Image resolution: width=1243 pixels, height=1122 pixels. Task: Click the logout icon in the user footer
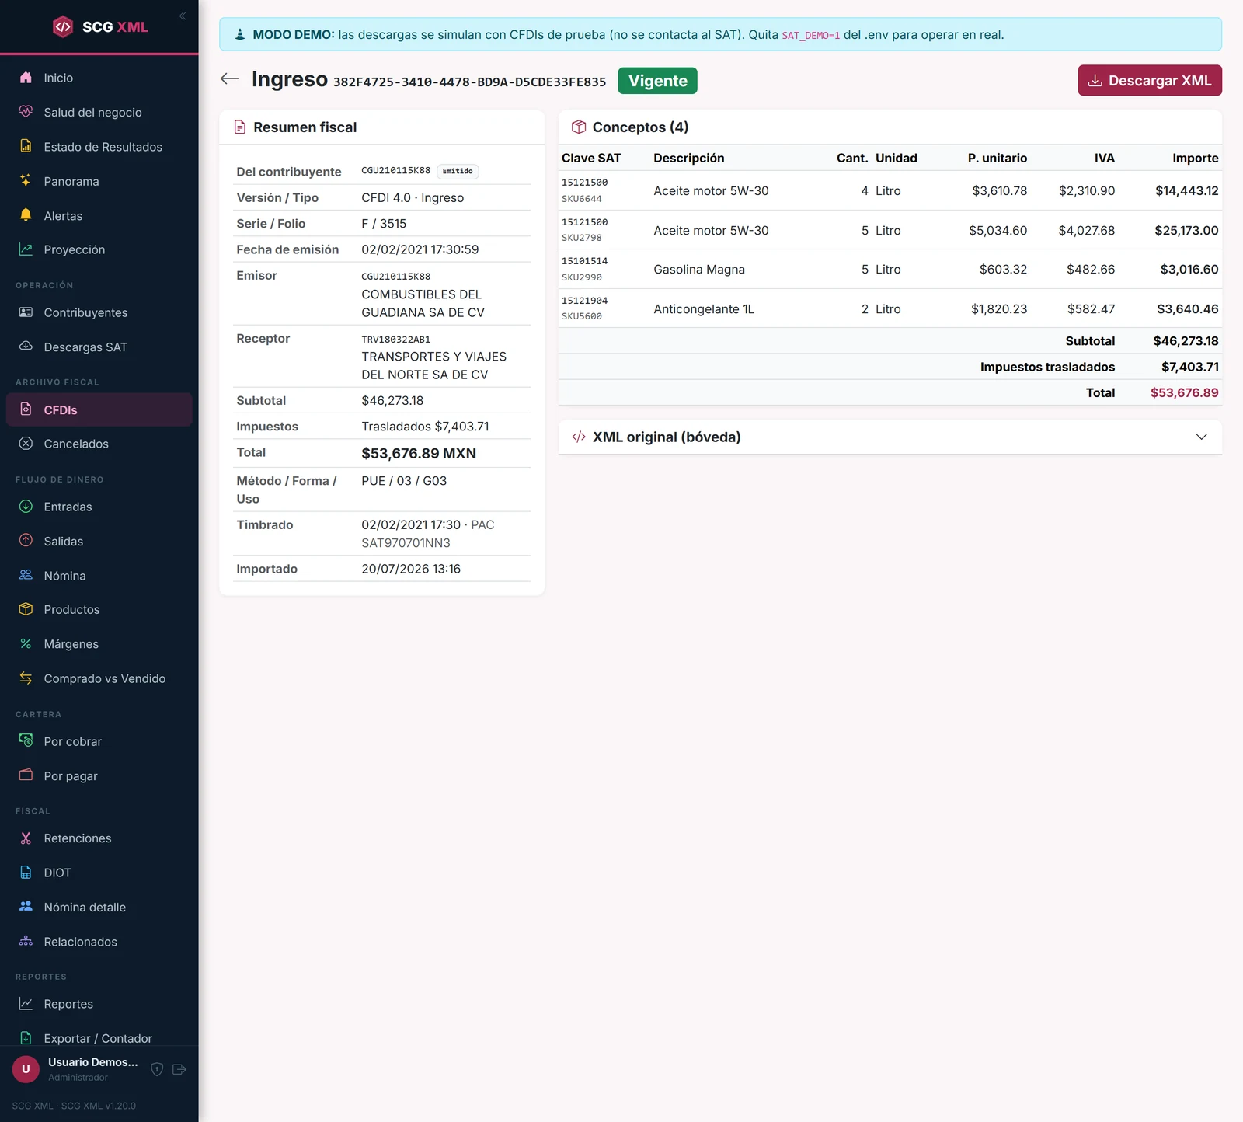(x=179, y=1069)
